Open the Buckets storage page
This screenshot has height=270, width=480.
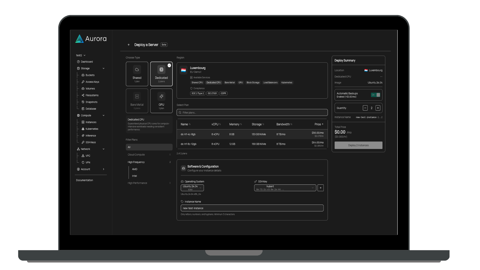(90, 75)
